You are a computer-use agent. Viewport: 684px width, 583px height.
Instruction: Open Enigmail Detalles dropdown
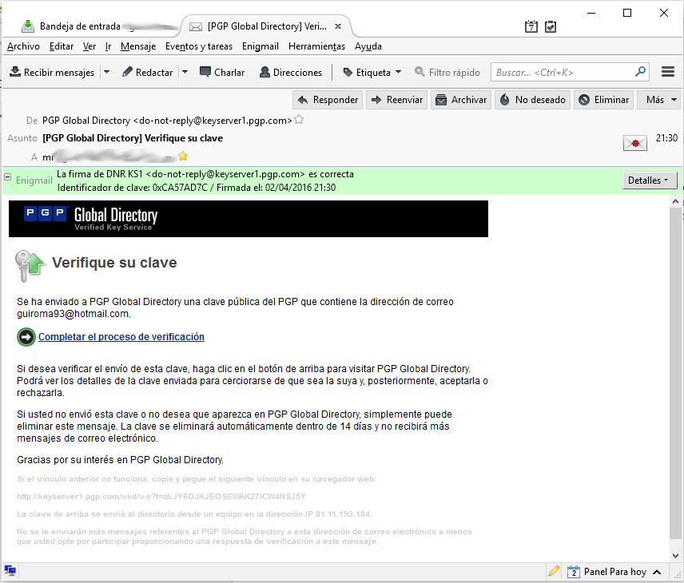(x=649, y=180)
